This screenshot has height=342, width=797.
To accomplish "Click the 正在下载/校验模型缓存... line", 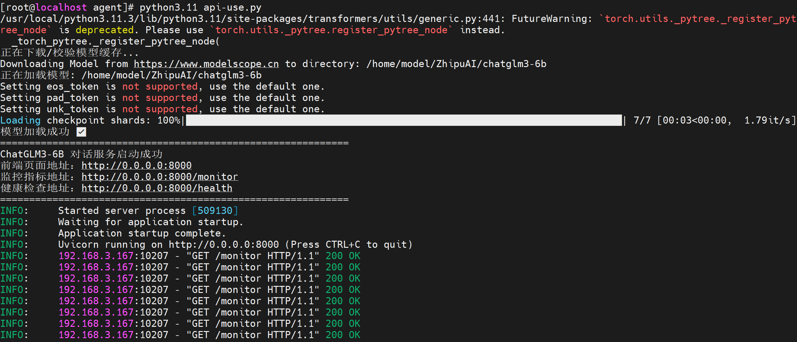I will pos(70,53).
